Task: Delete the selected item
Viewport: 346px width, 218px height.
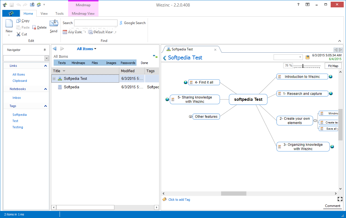Action: (x=39, y=27)
